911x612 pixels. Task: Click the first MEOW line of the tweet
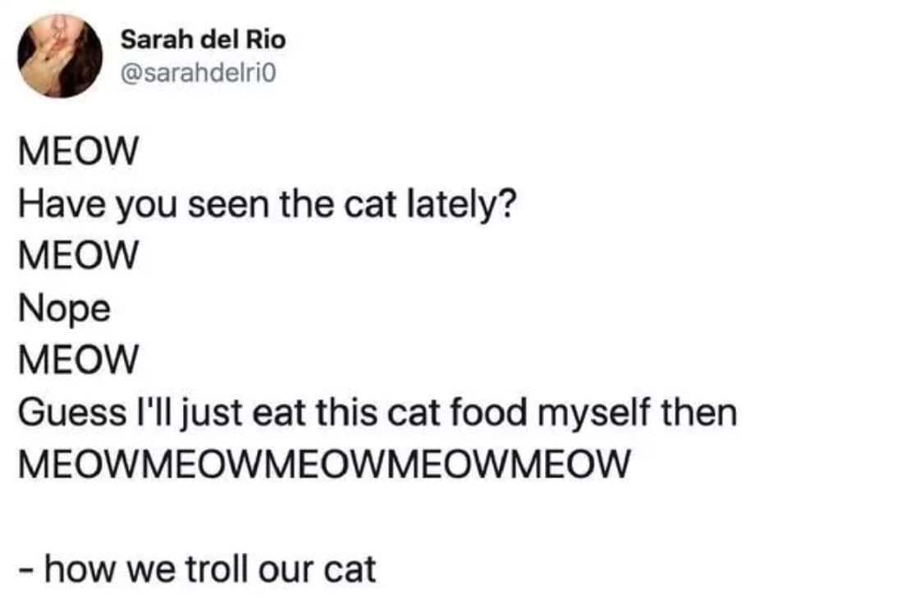(x=79, y=153)
